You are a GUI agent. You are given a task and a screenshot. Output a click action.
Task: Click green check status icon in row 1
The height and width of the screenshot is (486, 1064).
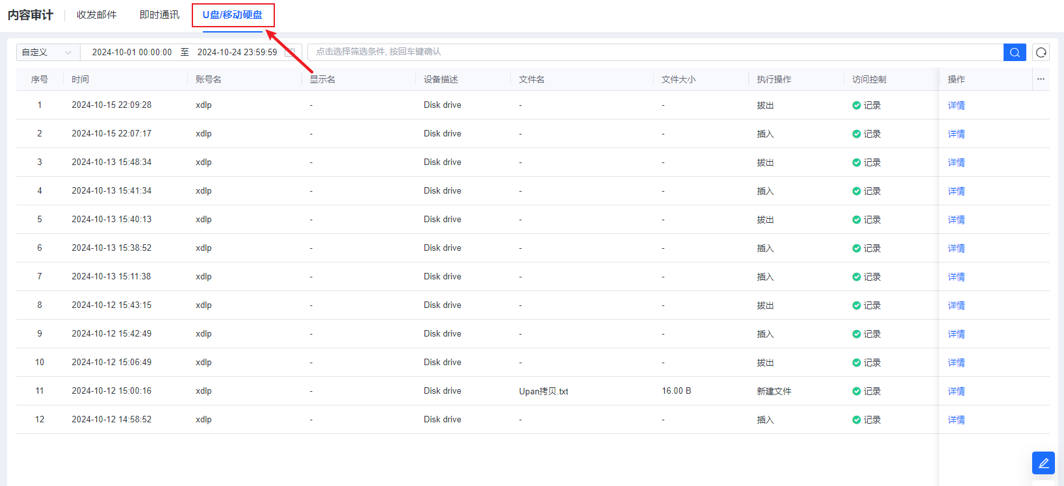coord(856,105)
